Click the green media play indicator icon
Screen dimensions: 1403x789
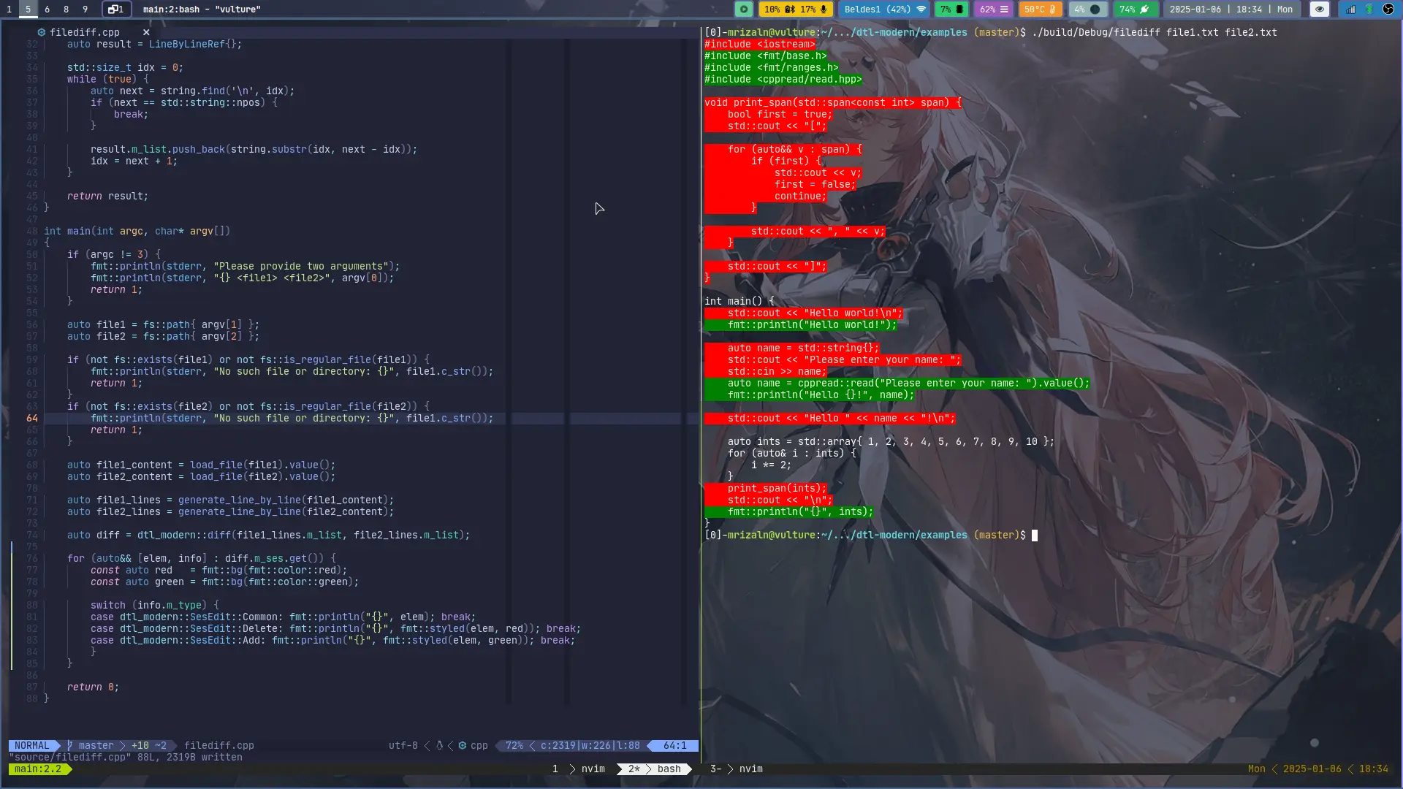coord(743,9)
